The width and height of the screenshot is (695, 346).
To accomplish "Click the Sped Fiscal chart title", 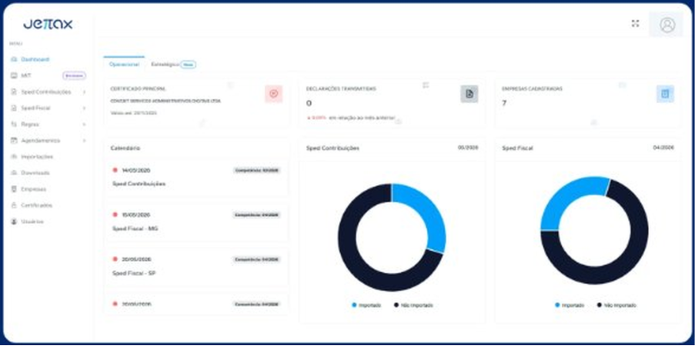I will click(x=517, y=148).
